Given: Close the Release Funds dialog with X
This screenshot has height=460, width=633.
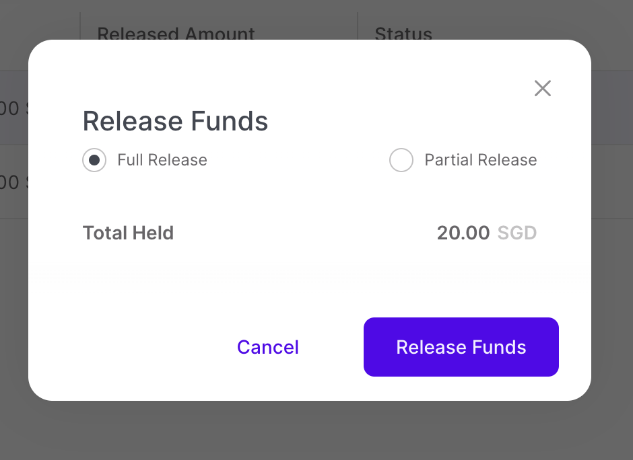Looking at the screenshot, I should point(543,88).
